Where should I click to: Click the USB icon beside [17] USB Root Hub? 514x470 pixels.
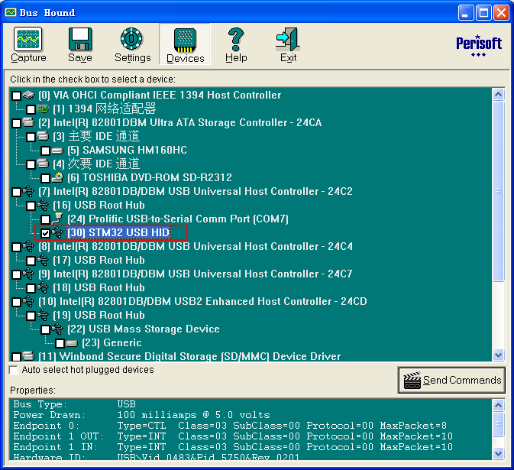(43, 260)
